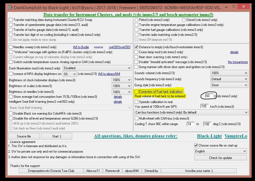Click cooling lower range field showing 74
The height and width of the screenshot is (181, 255).
click(x=191, y=124)
